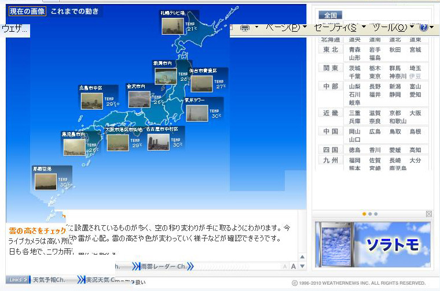Open the ソラトモ banner
This screenshot has width=440, height=291.
coord(373,244)
